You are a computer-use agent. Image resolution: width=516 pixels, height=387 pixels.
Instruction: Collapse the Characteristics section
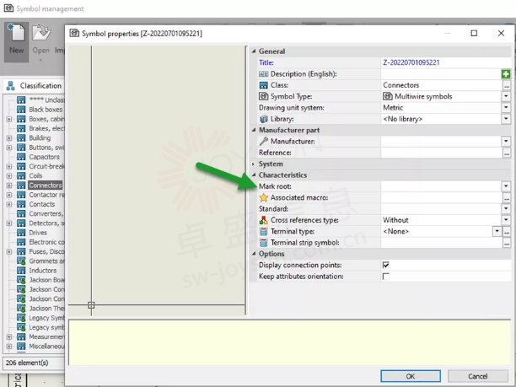(254, 175)
